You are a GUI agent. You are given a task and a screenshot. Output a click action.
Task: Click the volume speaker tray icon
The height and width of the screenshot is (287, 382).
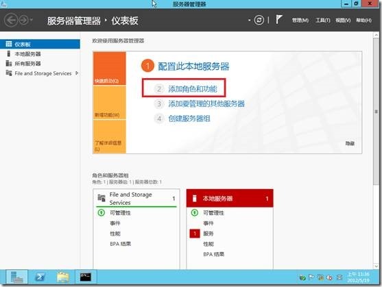pyautogui.click(x=330, y=277)
